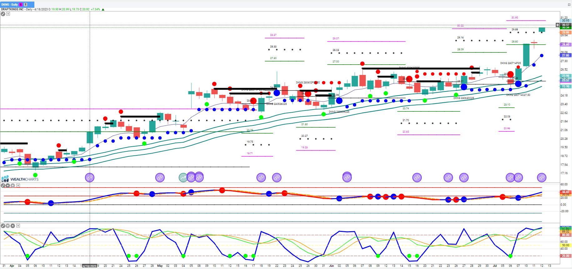This screenshot has width=572, height=269.
Task: Click the yellow 50.00 stochastic axis tag
Action: (x=566, y=245)
